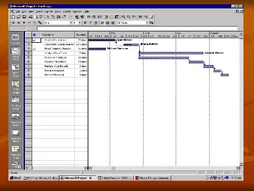Create a new project file
Screen dimensions: 254x191
tap(13, 17)
